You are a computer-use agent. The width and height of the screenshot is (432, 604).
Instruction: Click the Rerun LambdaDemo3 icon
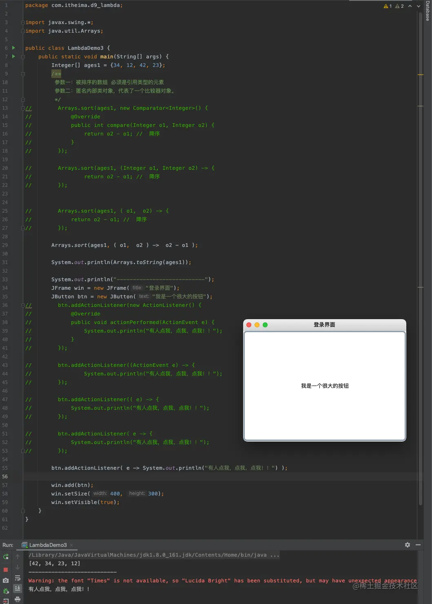[x=6, y=557]
